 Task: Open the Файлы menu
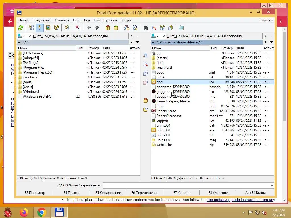pyautogui.click(x=24, y=20)
